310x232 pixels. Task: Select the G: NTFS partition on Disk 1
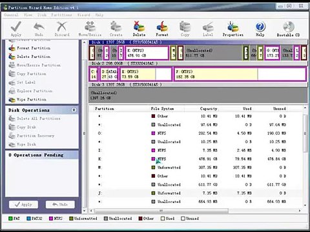272,53
